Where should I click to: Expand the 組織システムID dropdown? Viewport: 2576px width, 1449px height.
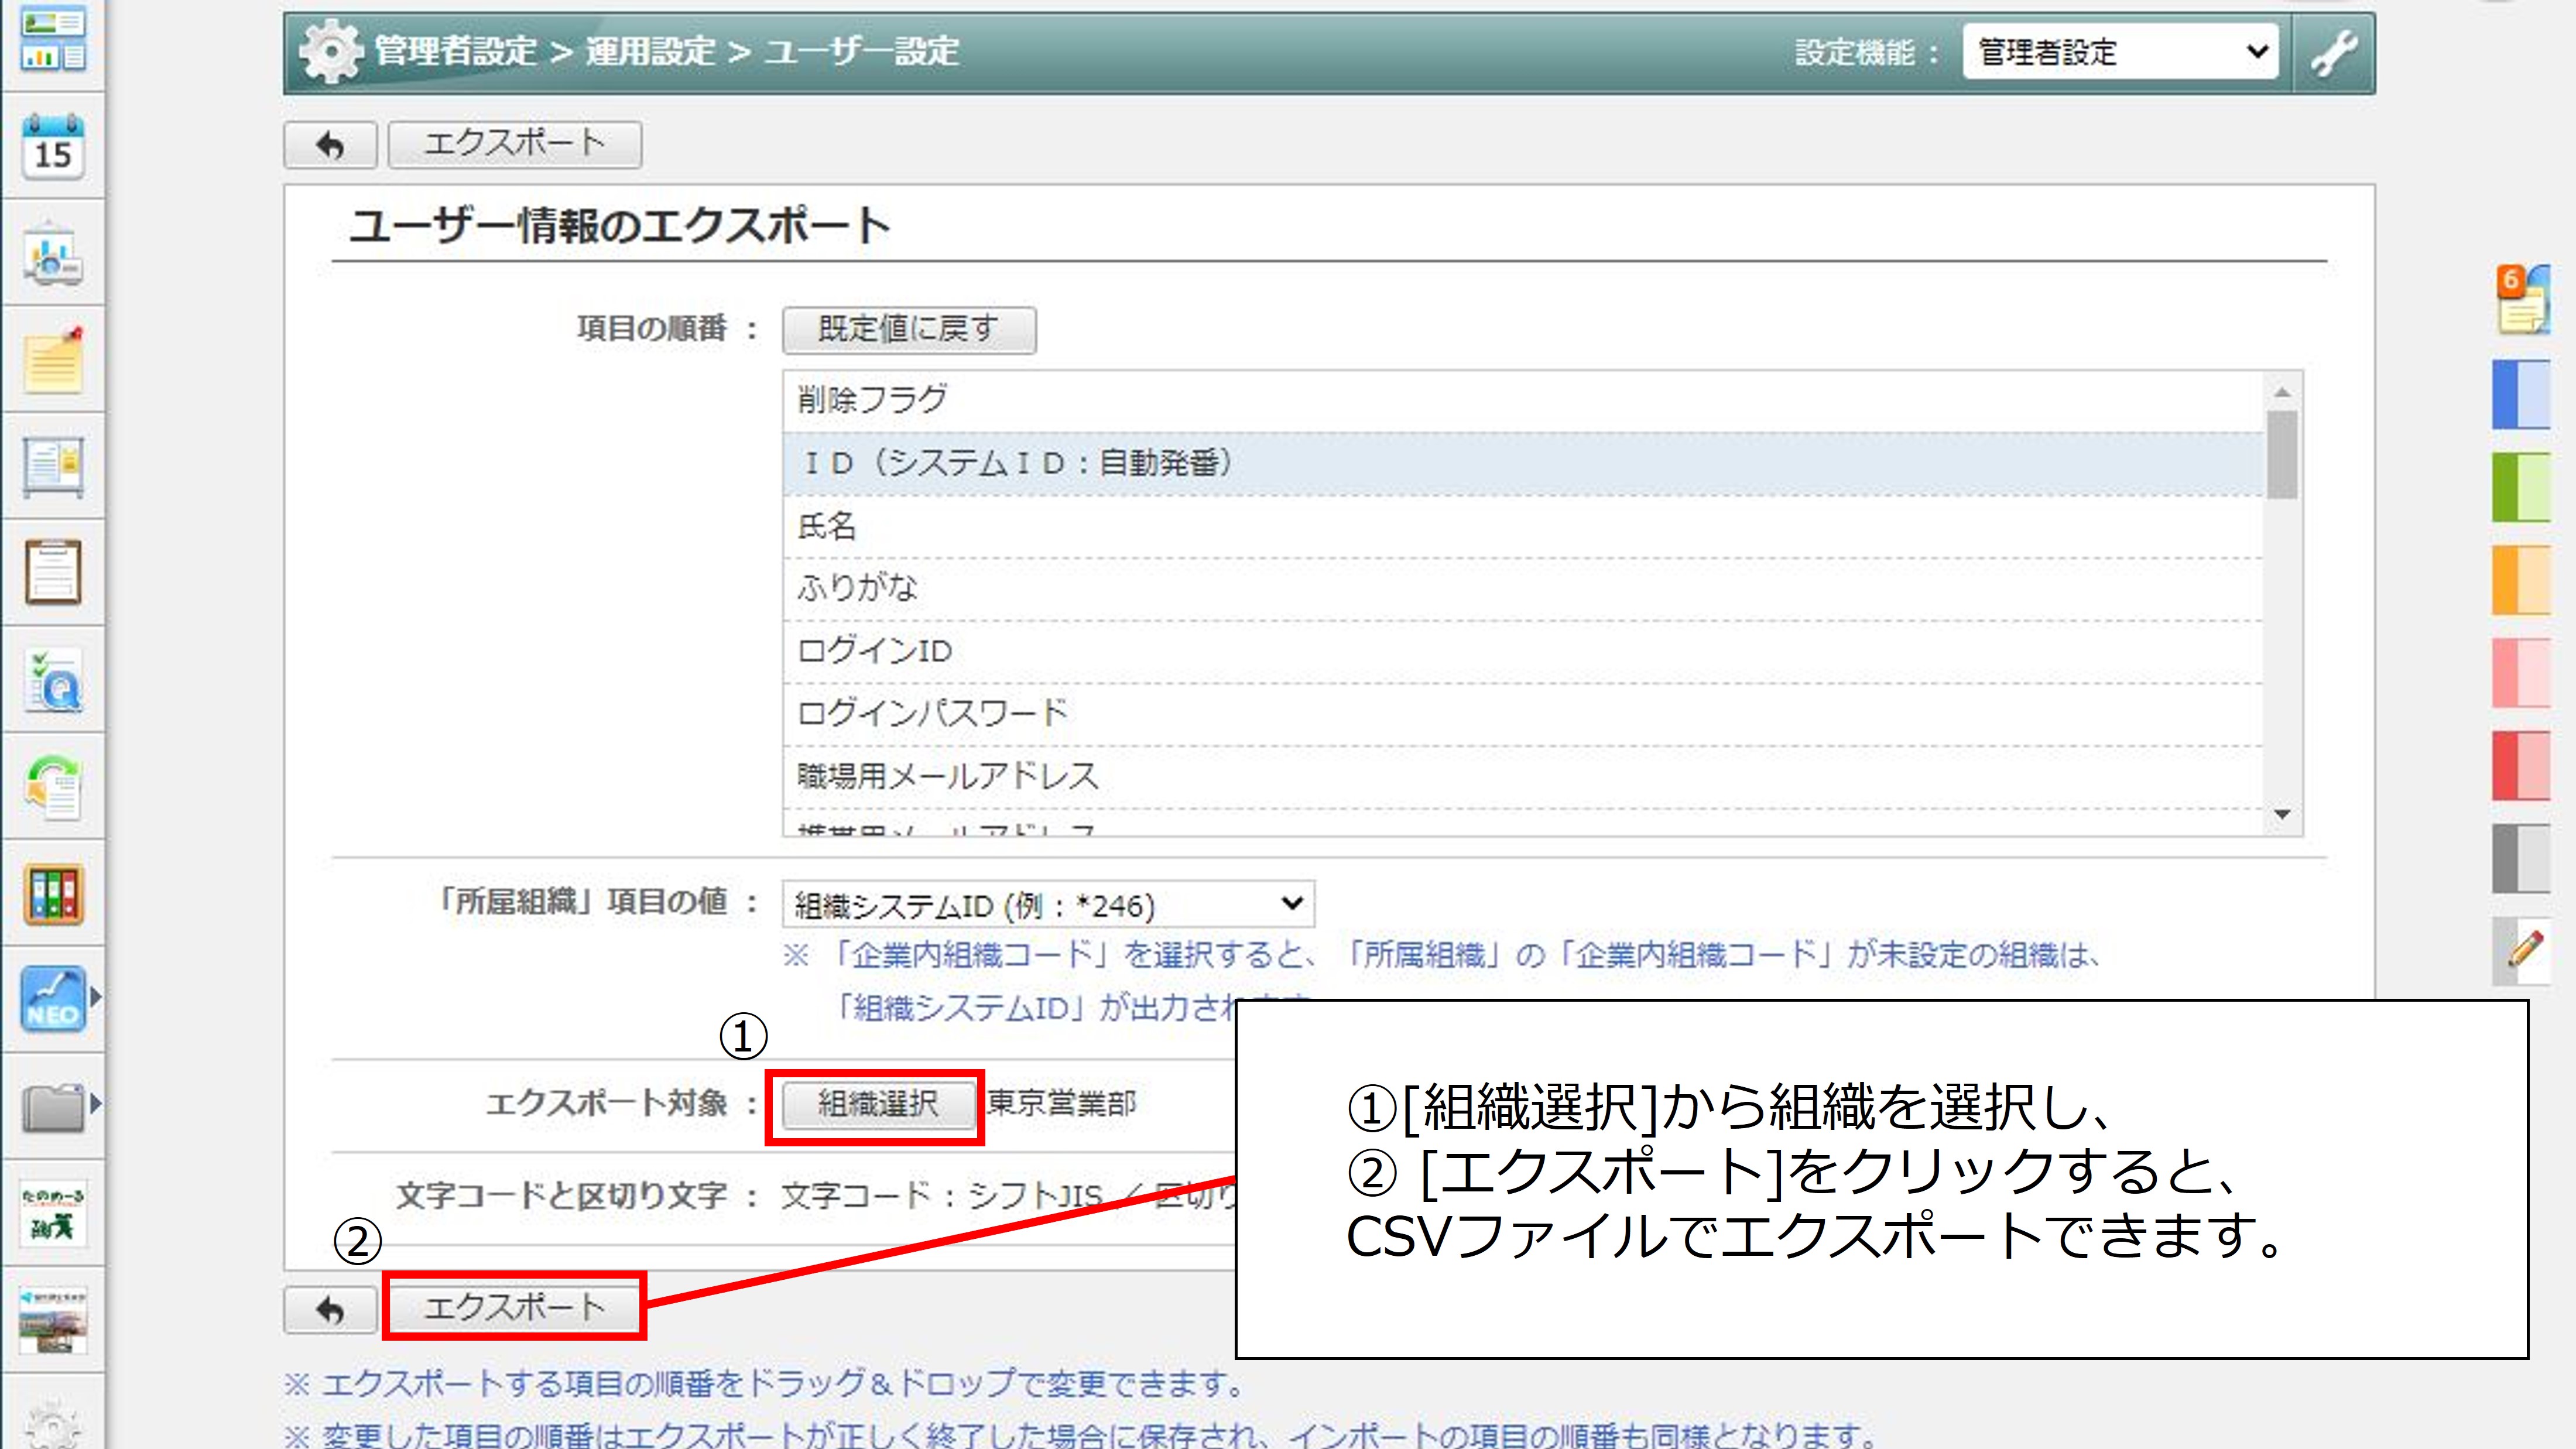(1047, 905)
